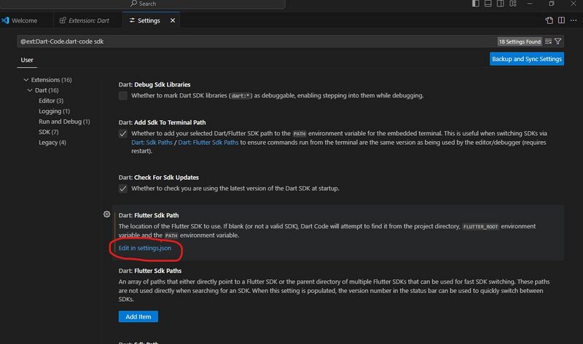Image resolution: width=583 pixels, height=344 pixels.
Task: Click the Dart: Flutter Sdk Paths heading
Action: pyautogui.click(x=150, y=271)
